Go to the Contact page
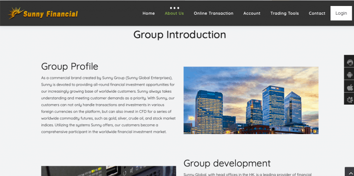This screenshot has width=354, height=176. point(317,13)
